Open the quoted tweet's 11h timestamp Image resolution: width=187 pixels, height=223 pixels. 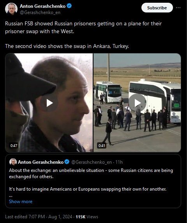click(x=119, y=162)
